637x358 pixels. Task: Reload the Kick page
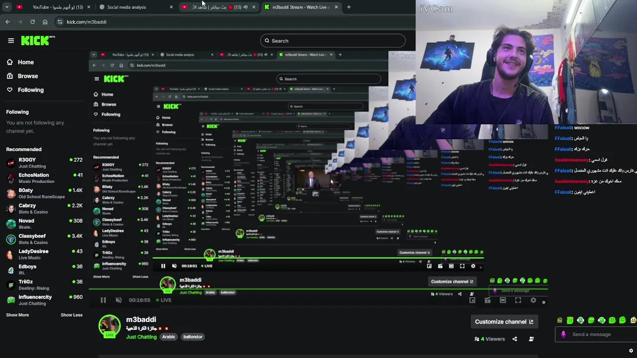coord(32,22)
